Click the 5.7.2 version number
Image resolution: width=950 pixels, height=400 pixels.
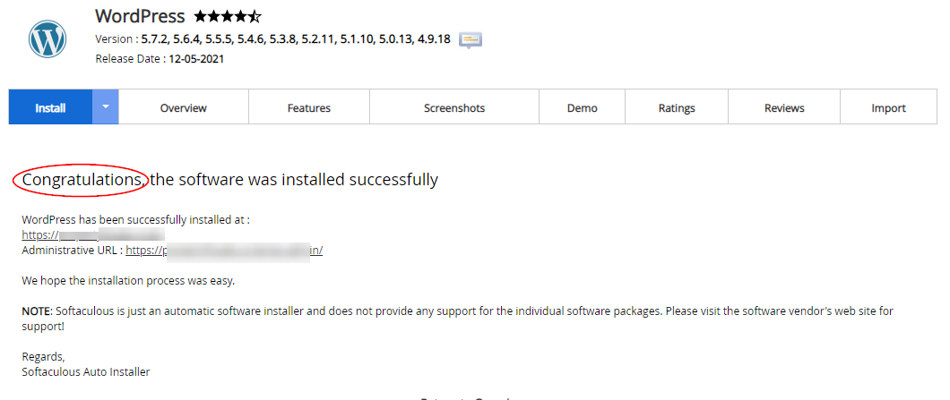click(154, 39)
